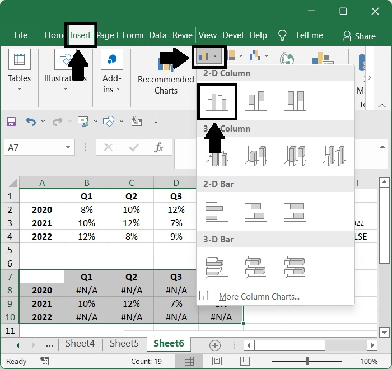Pick the 100% Stacked Column chart
The width and height of the screenshot is (392, 369).
(x=295, y=101)
